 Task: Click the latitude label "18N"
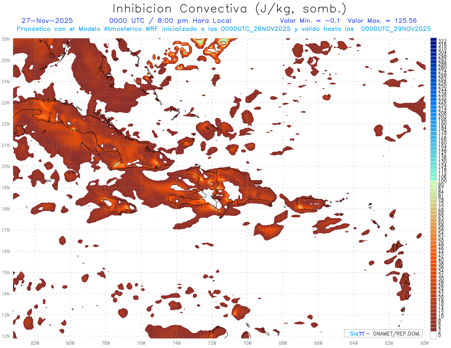point(5,209)
